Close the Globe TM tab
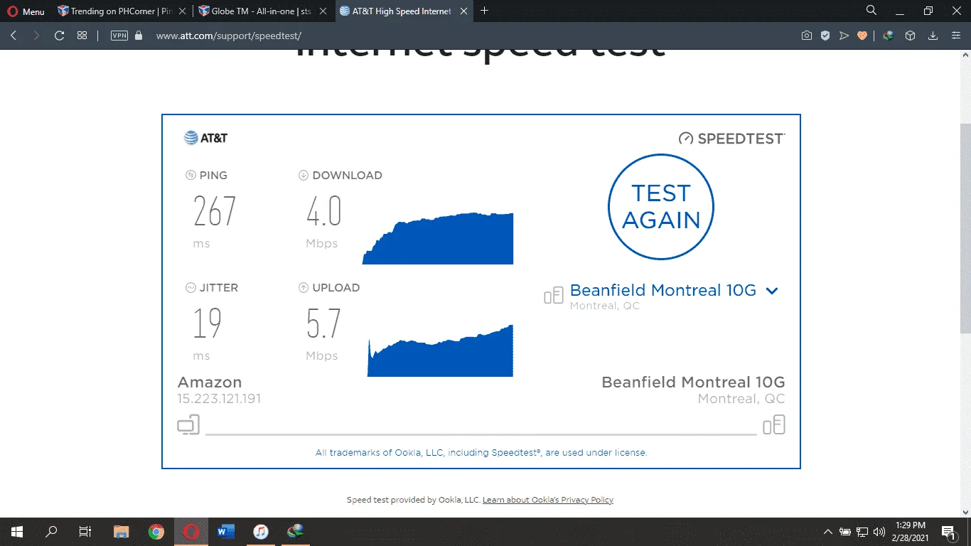Viewport: 971px width, 546px height. coord(323,11)
